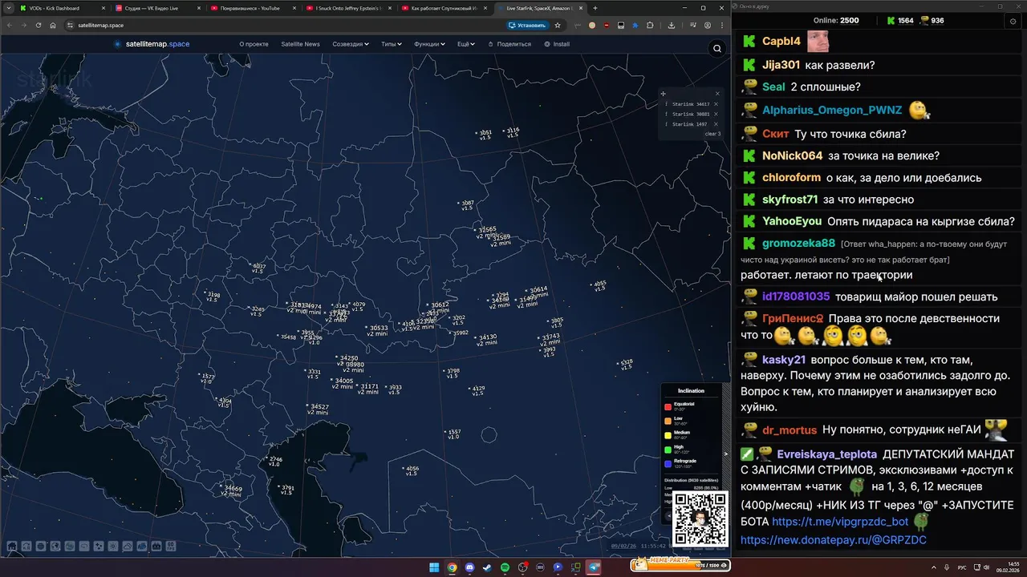Remove Starlink 34617 from the selected list
The image size is (1027, 577).
click(x=716, y=104)
